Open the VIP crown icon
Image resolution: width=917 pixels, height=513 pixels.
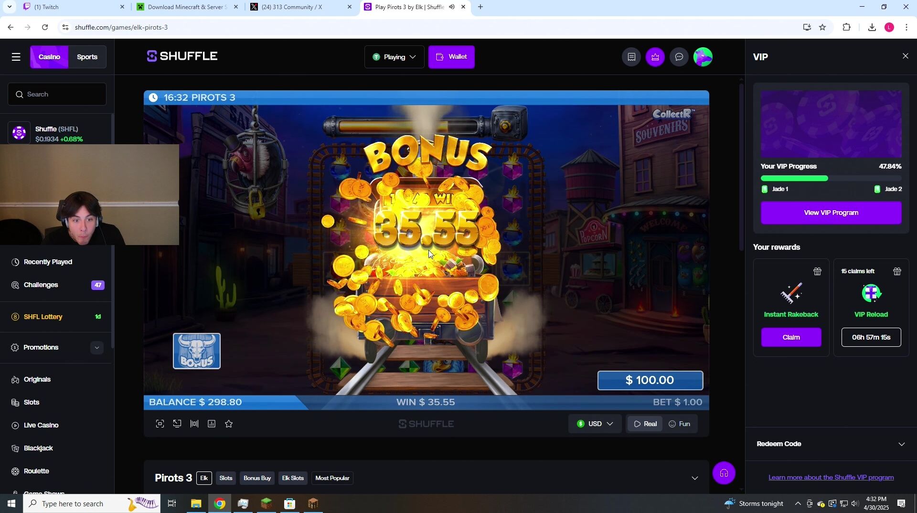click(655, 57)
